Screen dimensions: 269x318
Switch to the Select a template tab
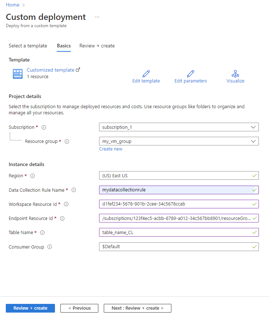pos(28,46)
